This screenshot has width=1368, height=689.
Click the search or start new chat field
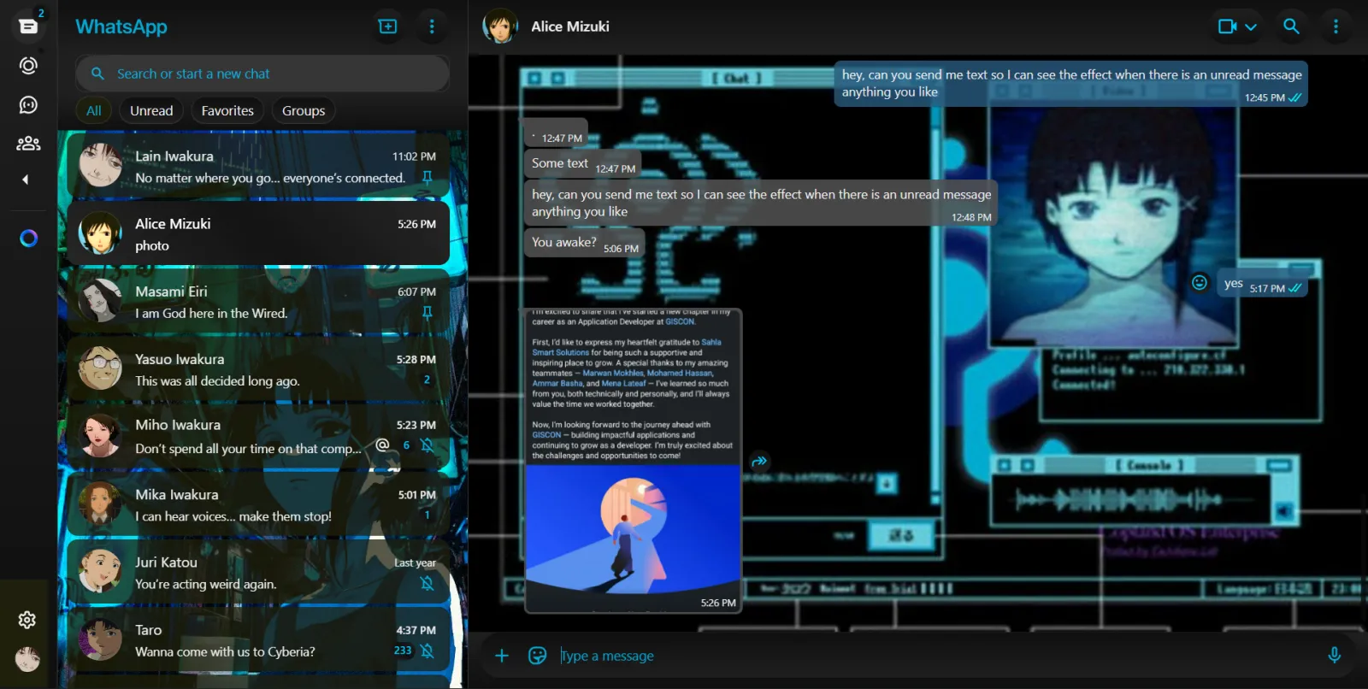pyautogui.click(x=262, y=74)
